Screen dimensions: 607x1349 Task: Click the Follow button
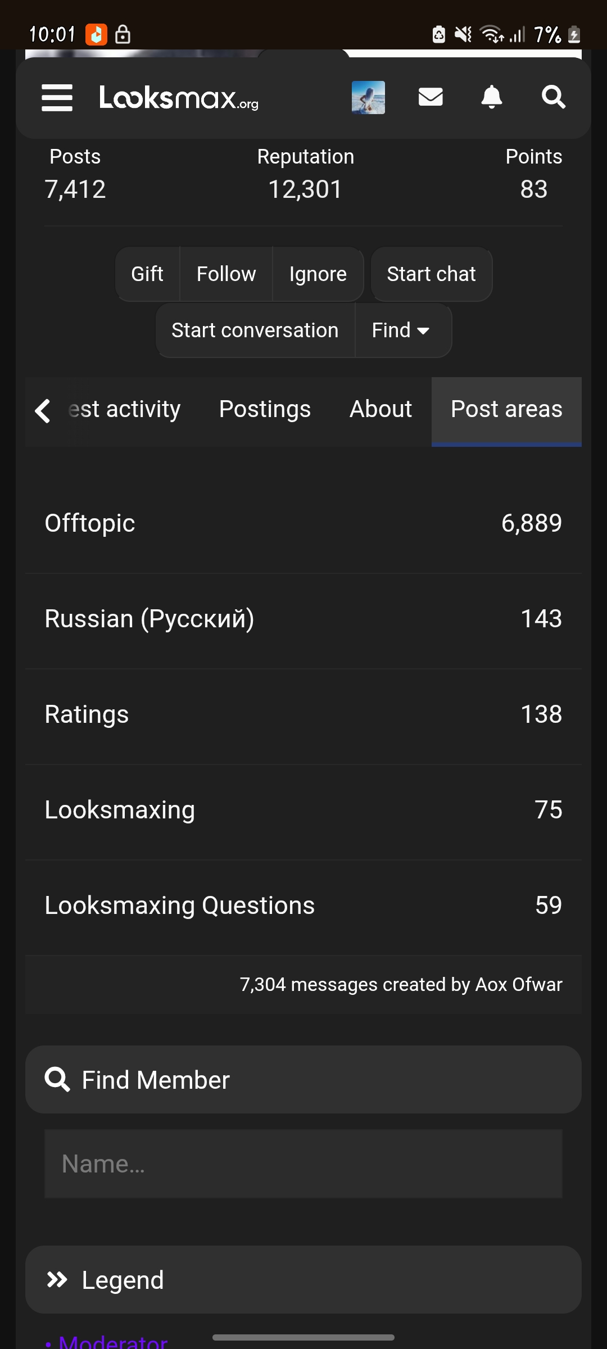pos(226,274)
